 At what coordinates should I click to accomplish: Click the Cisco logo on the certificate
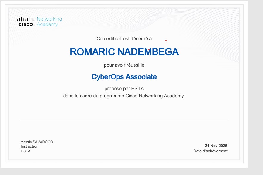pyautogui.click(x=26, y=21)
